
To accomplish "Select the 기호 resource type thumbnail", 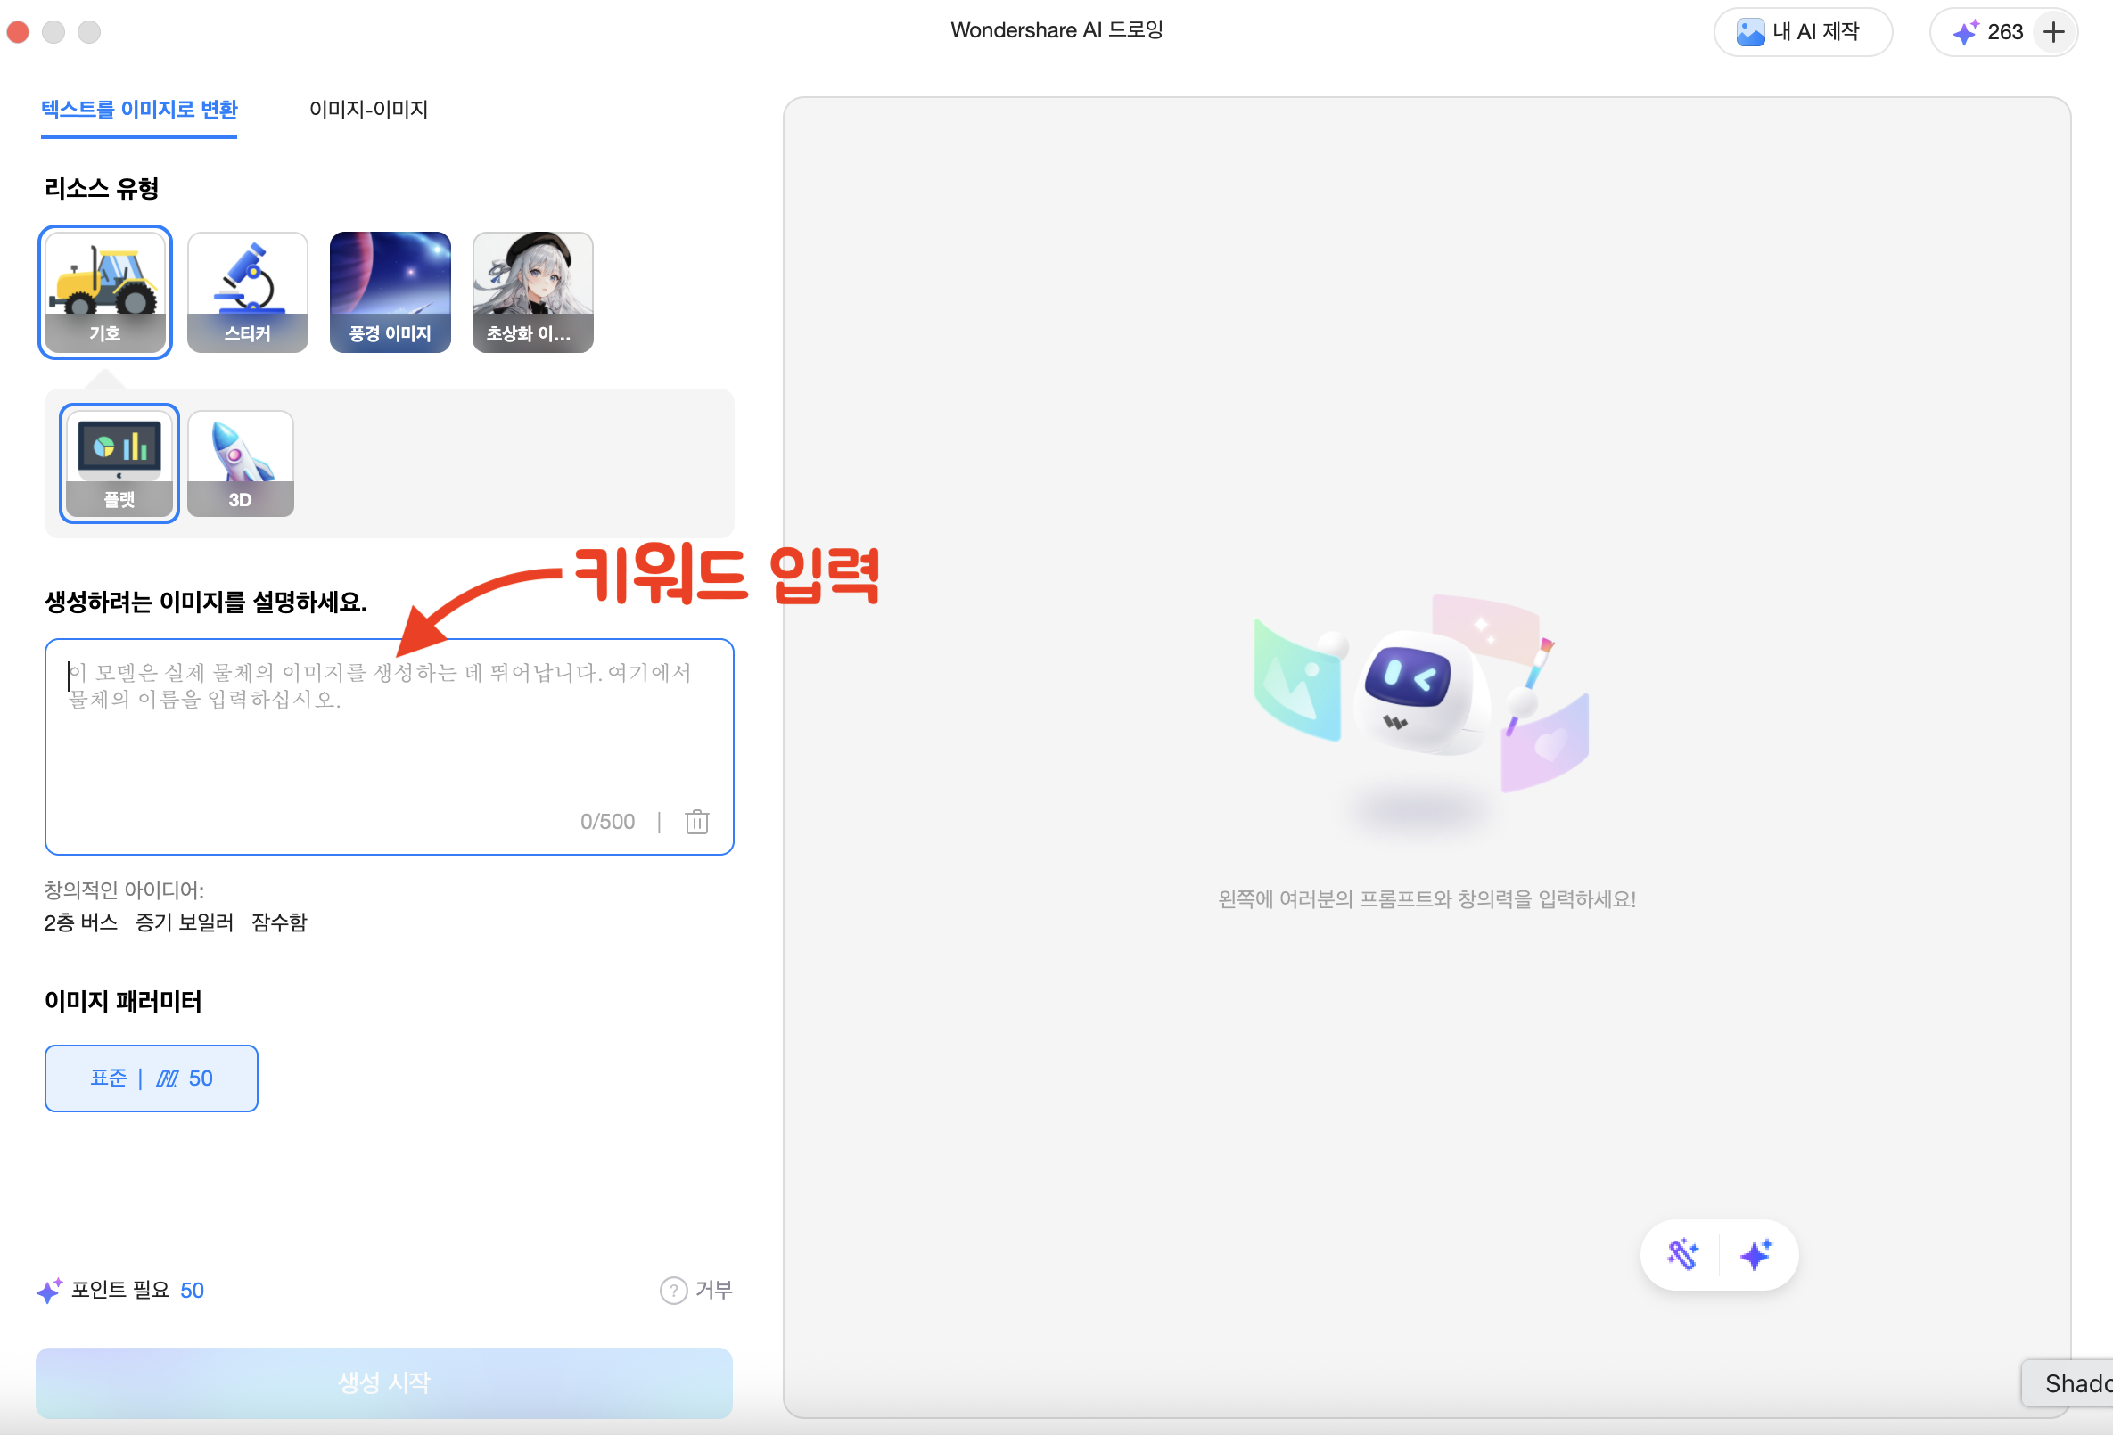I will [104, 291].
